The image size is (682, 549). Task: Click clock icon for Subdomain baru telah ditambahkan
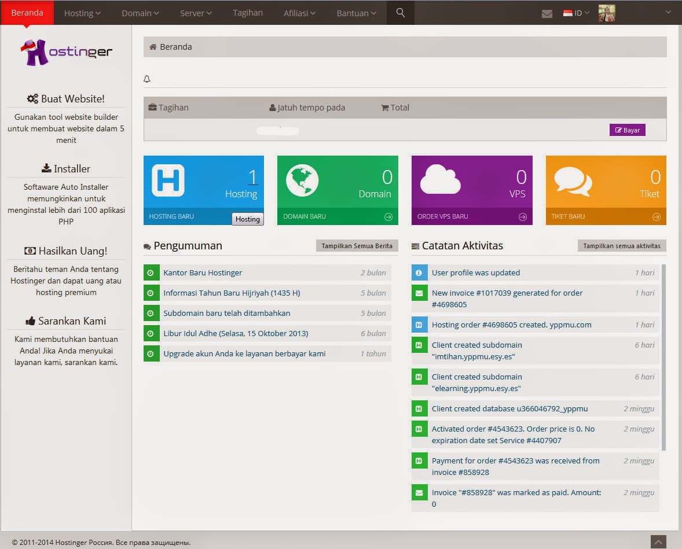[151, 313]
